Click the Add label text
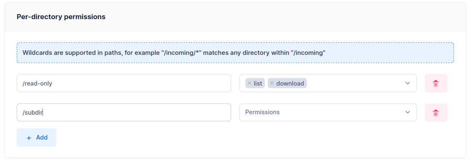This screenshot has height=162, width=471. [42, 137]
